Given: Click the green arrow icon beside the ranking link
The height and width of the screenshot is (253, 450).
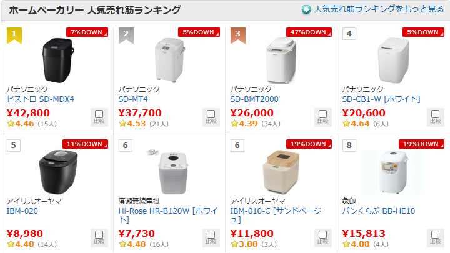Looking at the screenshot, I should 306,10.
